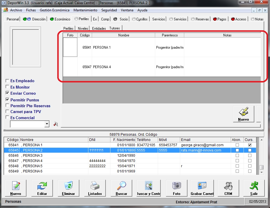Click the person photo placeholder frame
Screen dimensions: 270x208
[26, 47]
